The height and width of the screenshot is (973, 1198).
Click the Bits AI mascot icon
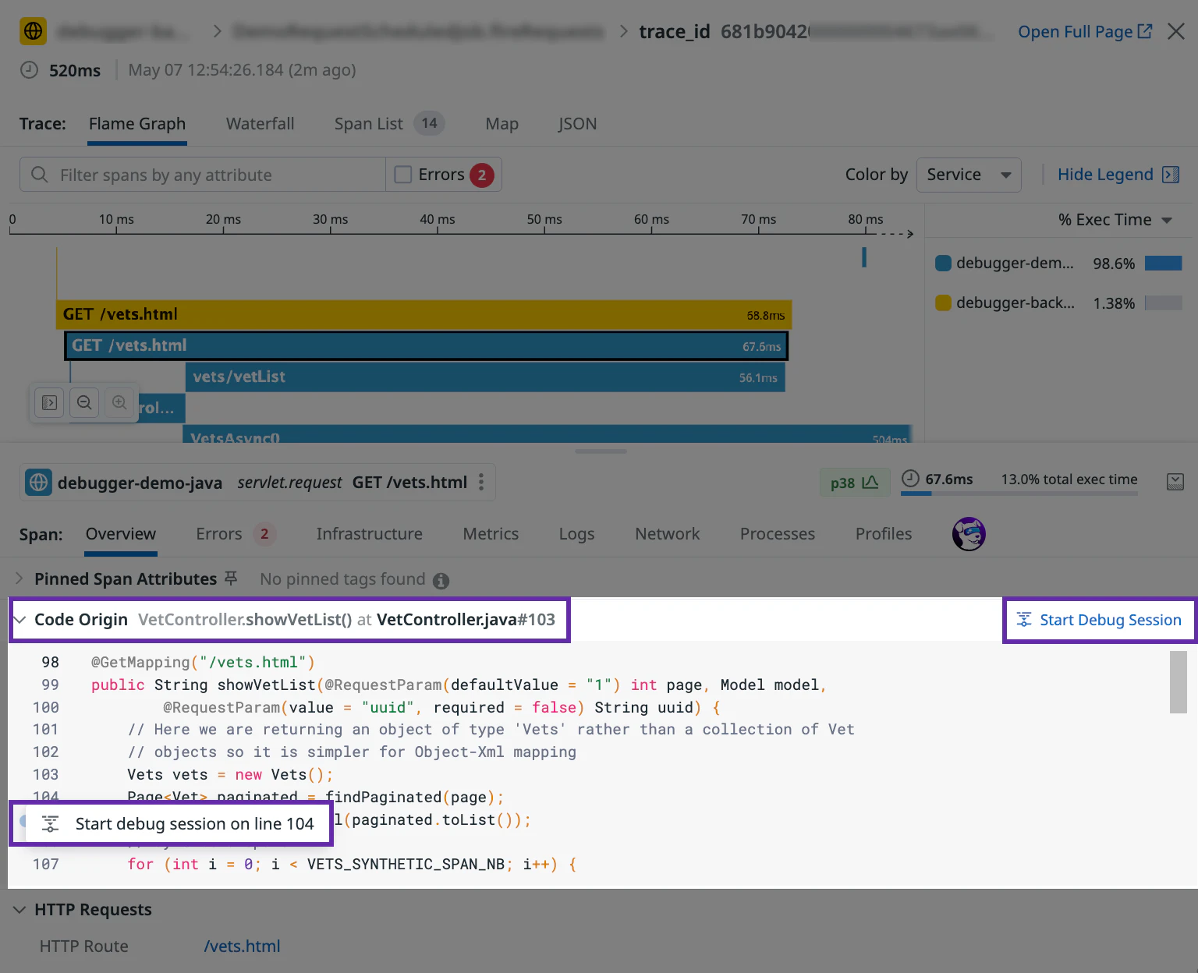[x=969, y=534]
